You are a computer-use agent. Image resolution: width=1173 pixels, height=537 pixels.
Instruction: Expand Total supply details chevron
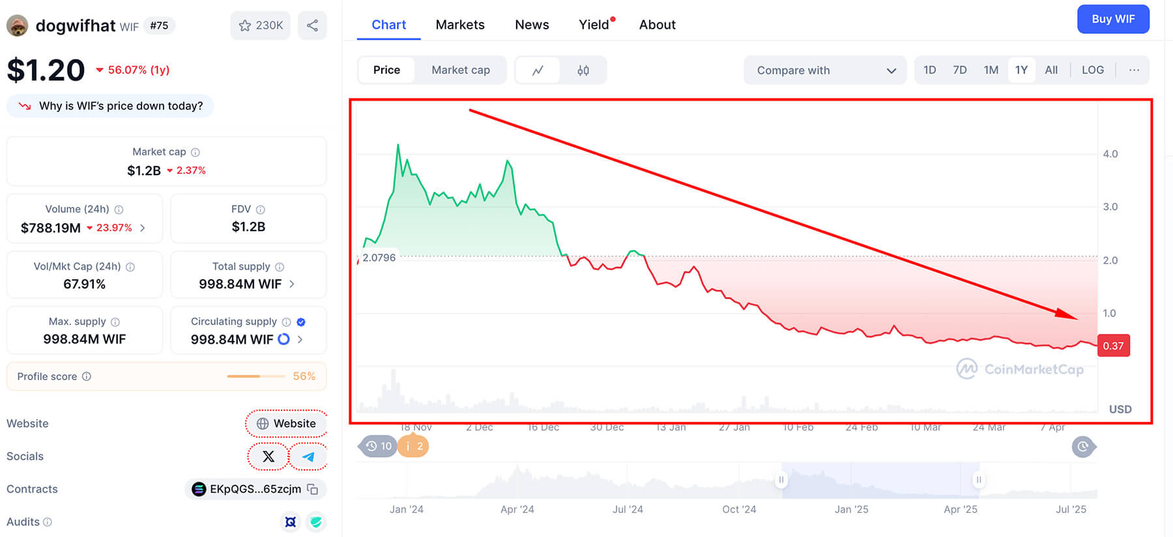291,284
